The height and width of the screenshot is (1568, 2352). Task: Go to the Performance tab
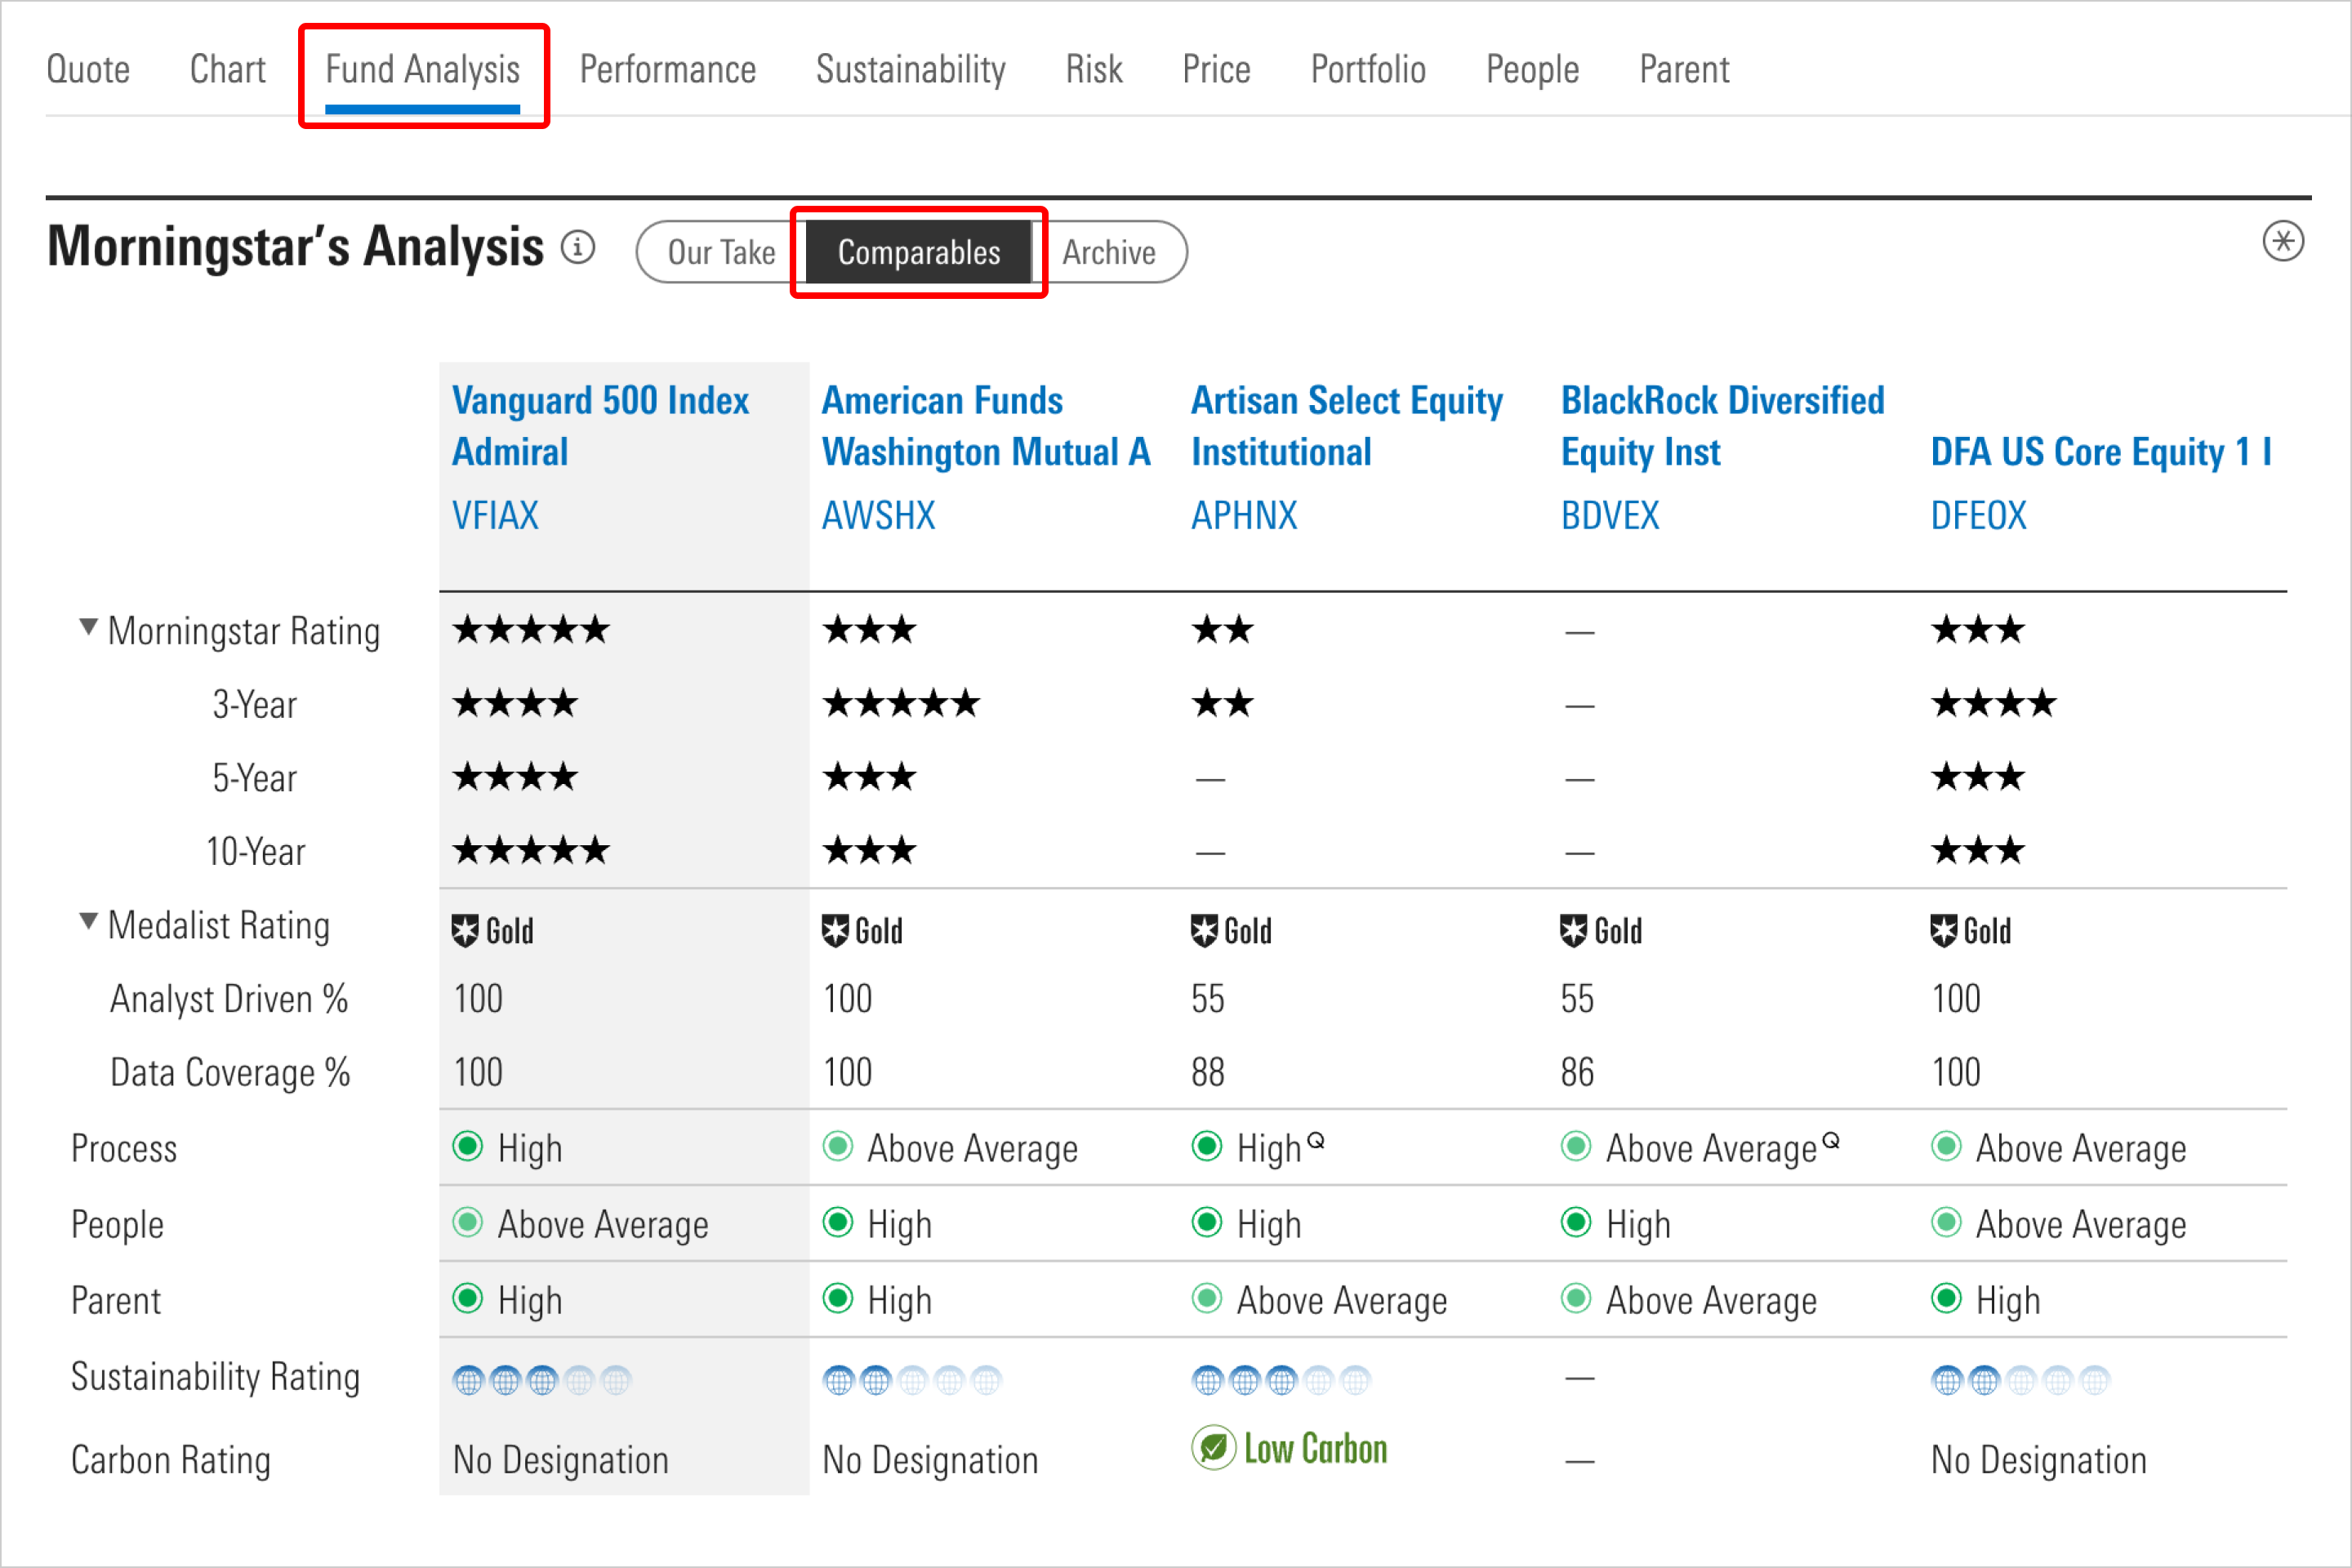(667, 70)
